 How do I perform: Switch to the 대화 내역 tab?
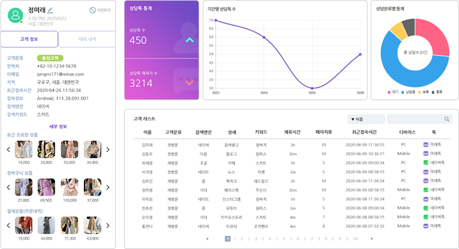87,39
